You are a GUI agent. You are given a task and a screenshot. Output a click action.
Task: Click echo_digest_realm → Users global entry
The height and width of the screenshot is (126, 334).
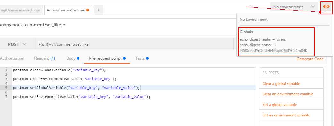click(x=263, y=39)
